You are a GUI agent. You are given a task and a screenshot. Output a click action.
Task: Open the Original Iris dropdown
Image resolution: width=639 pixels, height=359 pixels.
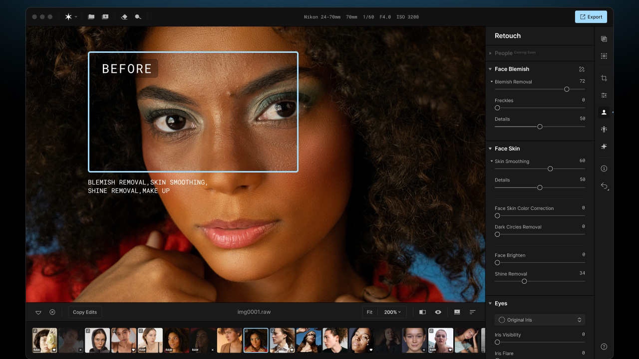540,320
